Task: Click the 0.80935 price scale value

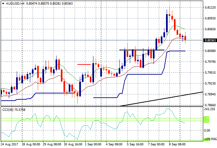Action: 210,18
